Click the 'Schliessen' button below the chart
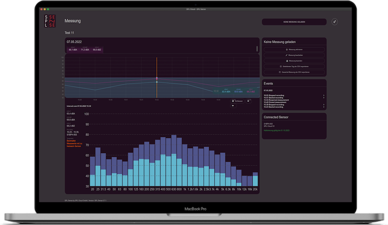Image resolution: width=388 pixels, height=225 pixels. [237, 101]
